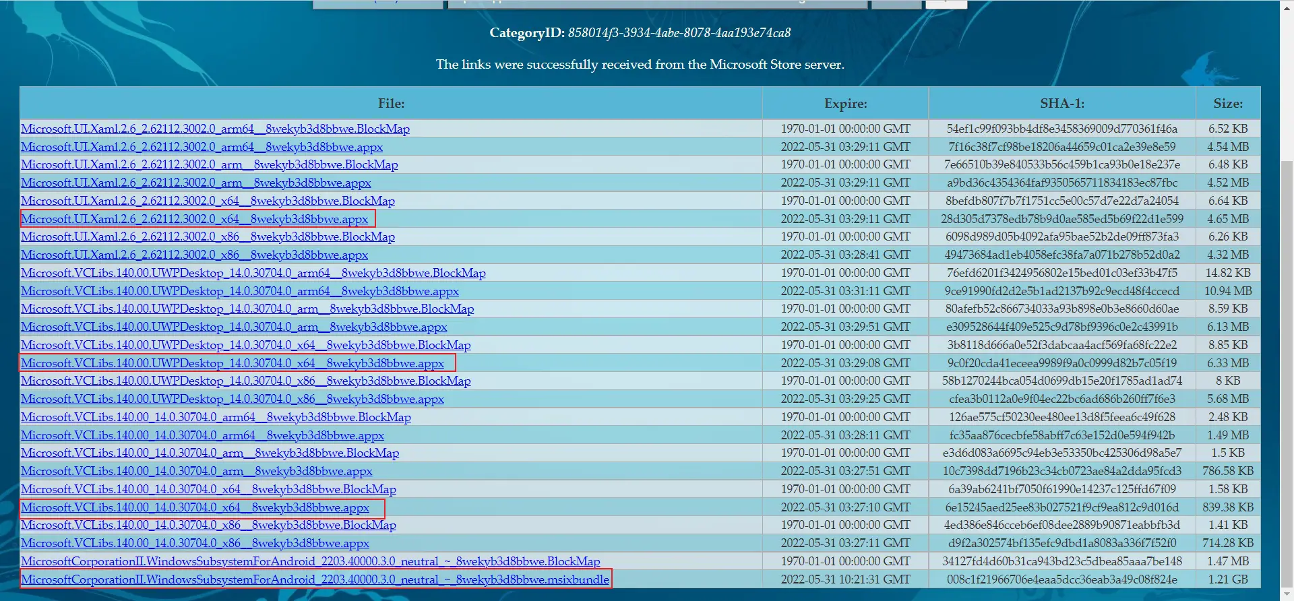Image resolution: width=1294 pixels, height=601 pixels.
Task: Click VCLibs.140.00_14.0.30704.0 x86 BlockMap link
Action: [x=208, y=525]
